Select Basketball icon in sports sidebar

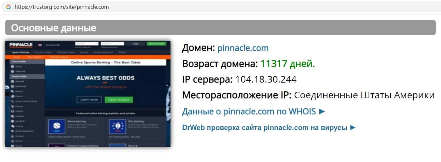click(x=13, y=86)
